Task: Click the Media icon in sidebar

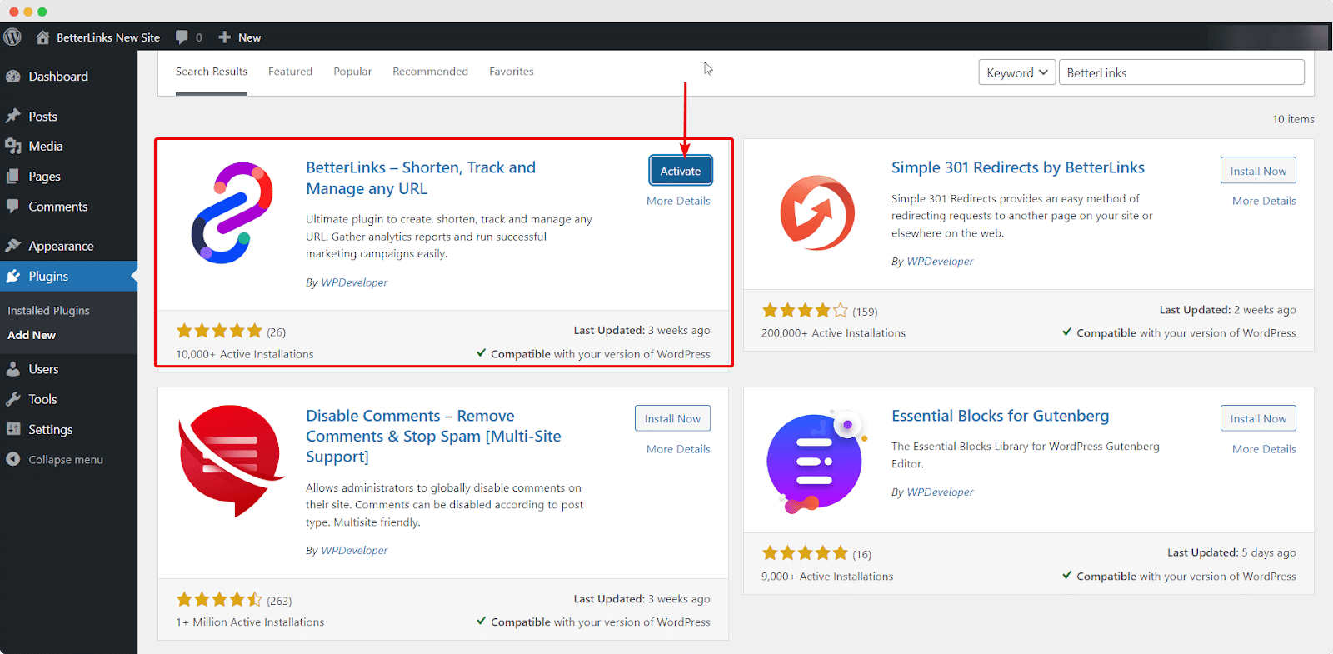Action: 13,146
